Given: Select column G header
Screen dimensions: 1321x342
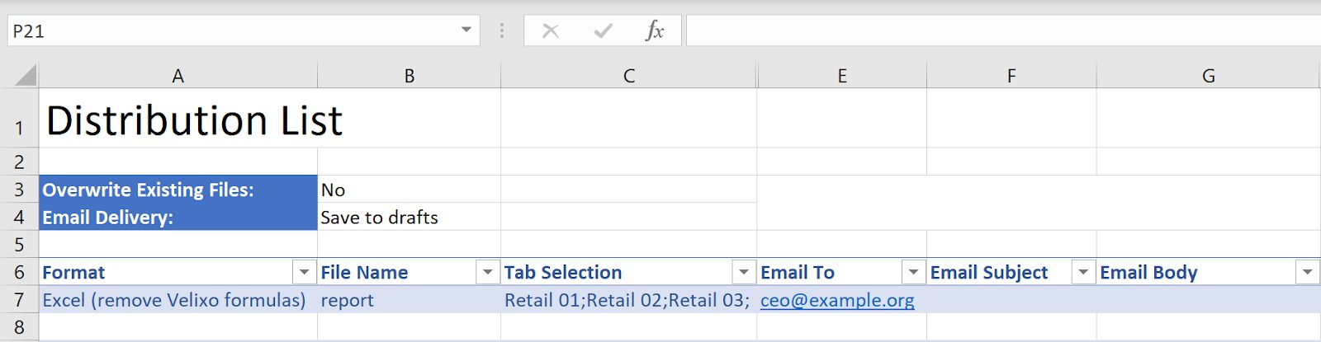Looking at the screenshot, I should (1209, 76).
